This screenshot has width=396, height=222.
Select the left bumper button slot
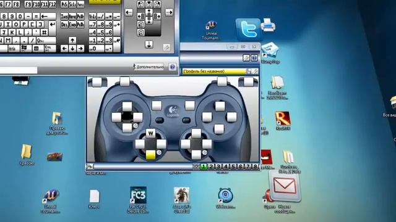(x=124, y=82)
